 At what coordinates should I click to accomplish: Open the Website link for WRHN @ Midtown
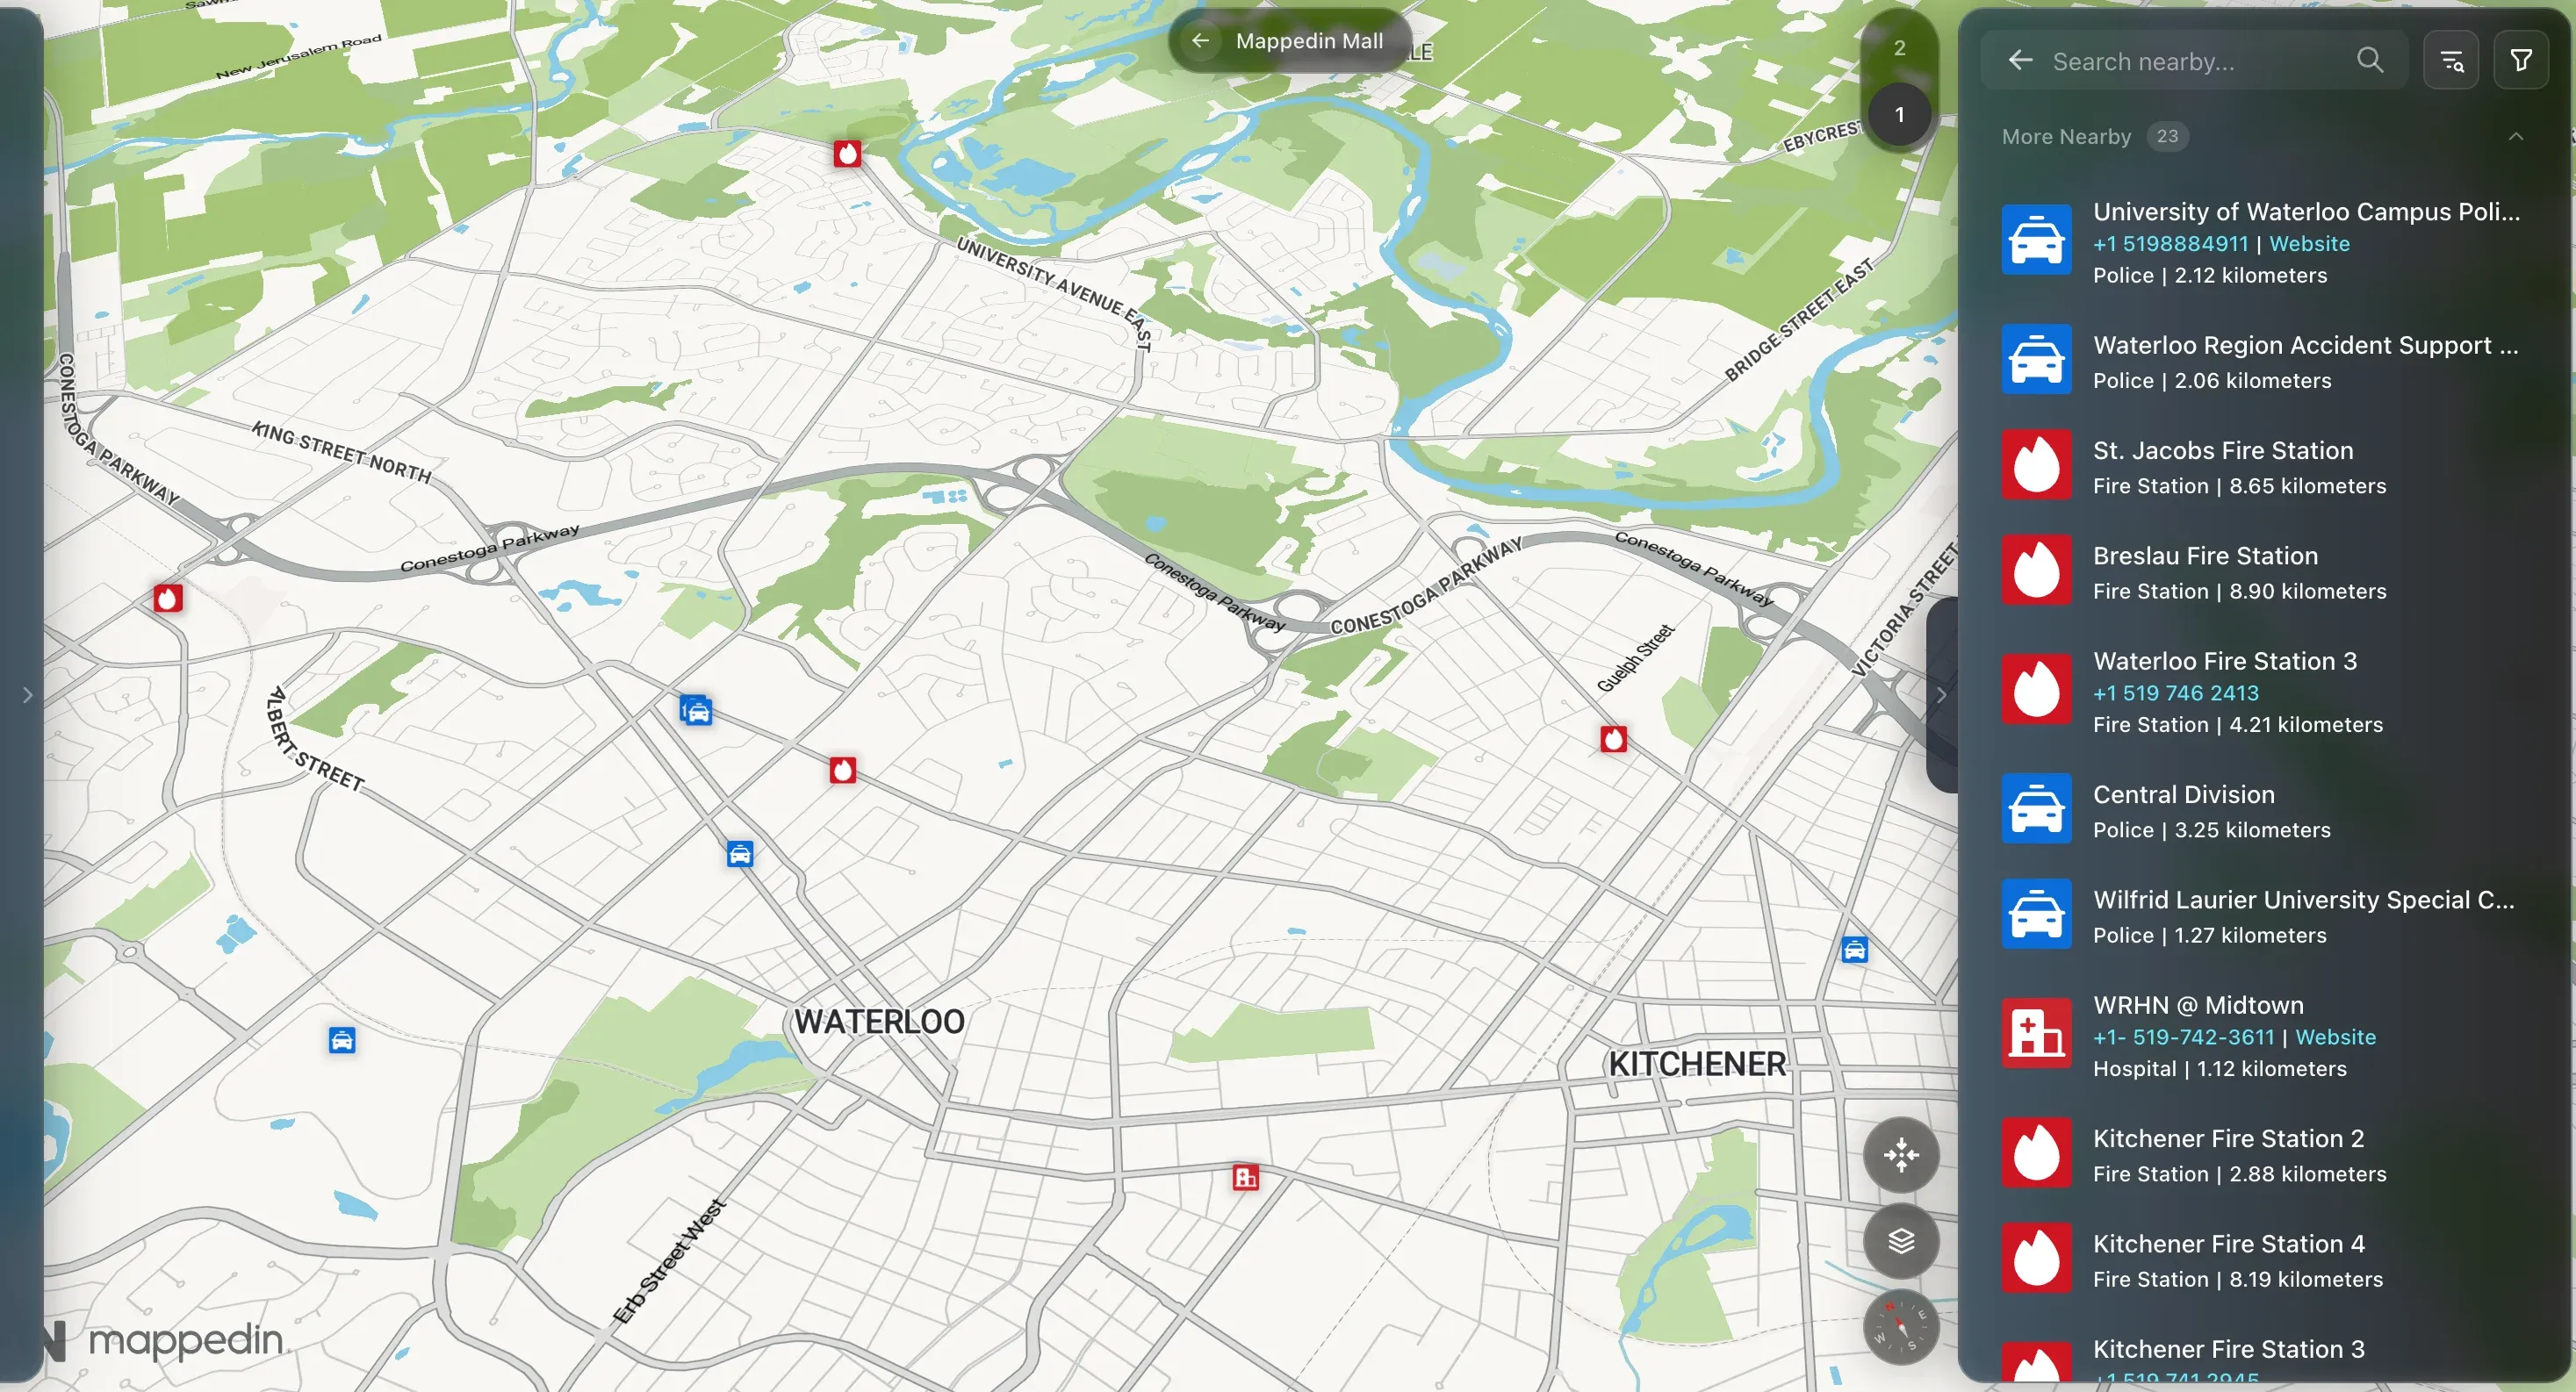click(2335, 1038)
